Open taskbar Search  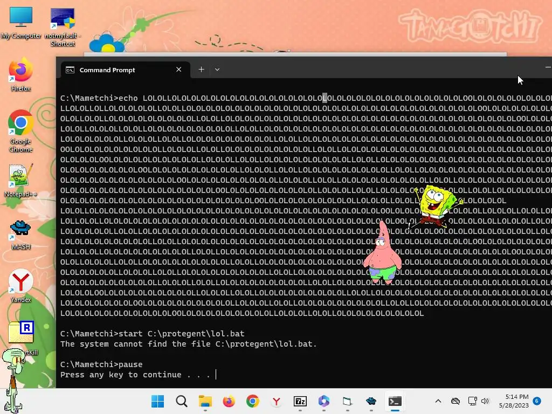click(x=182, y=401)
